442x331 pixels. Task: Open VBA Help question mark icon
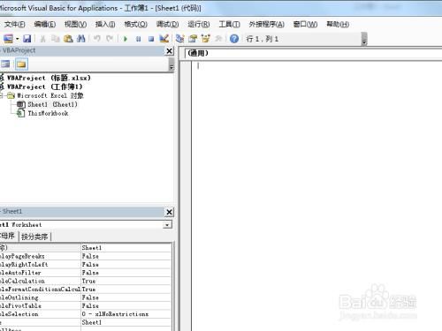pos(234,39)
